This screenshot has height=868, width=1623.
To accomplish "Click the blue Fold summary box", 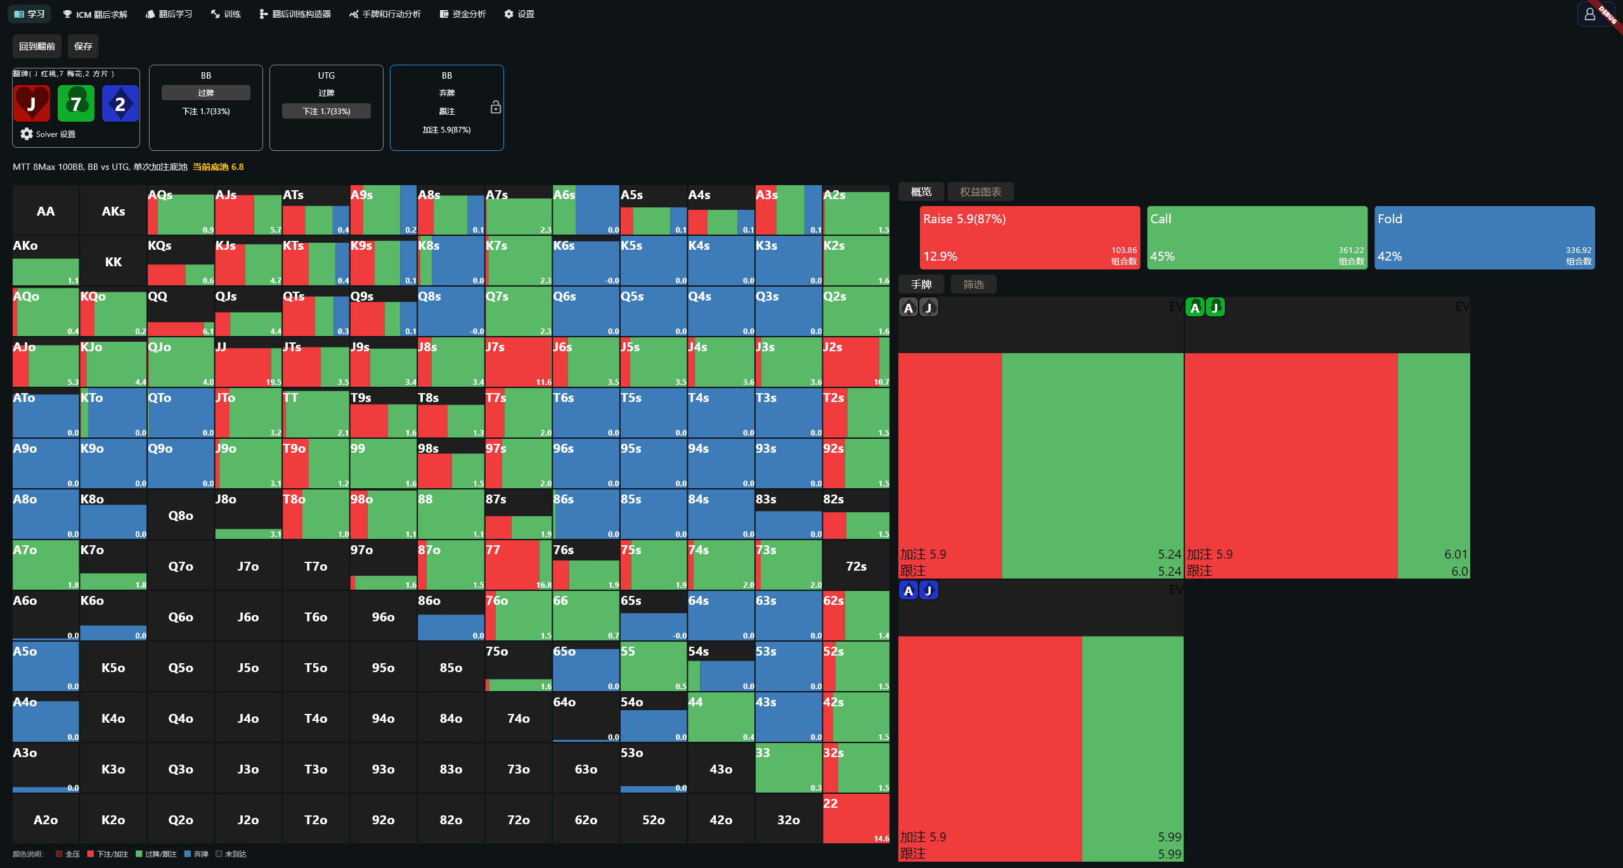I will 1485,238.
